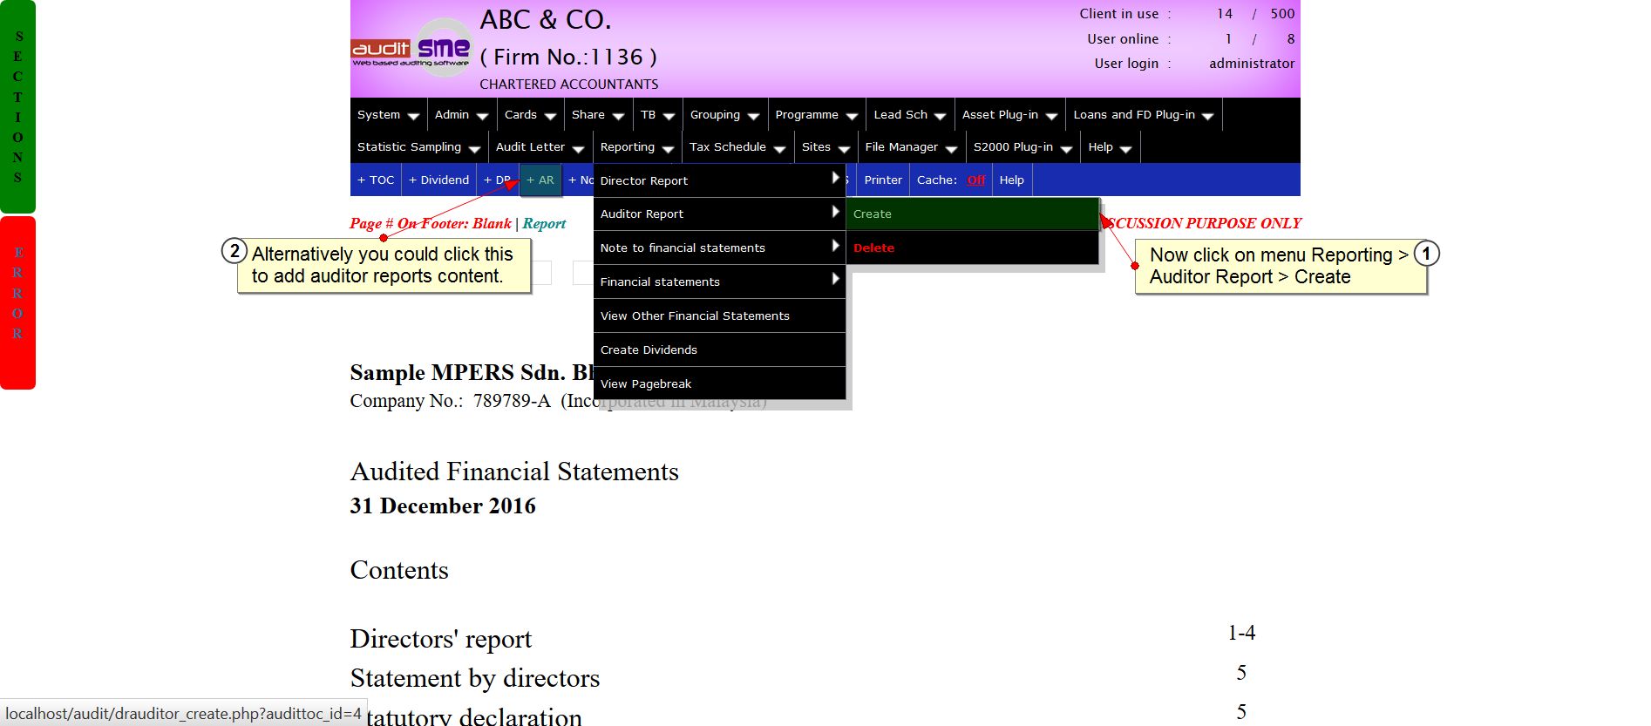Toggle the Cache Off link

point(976,180)
